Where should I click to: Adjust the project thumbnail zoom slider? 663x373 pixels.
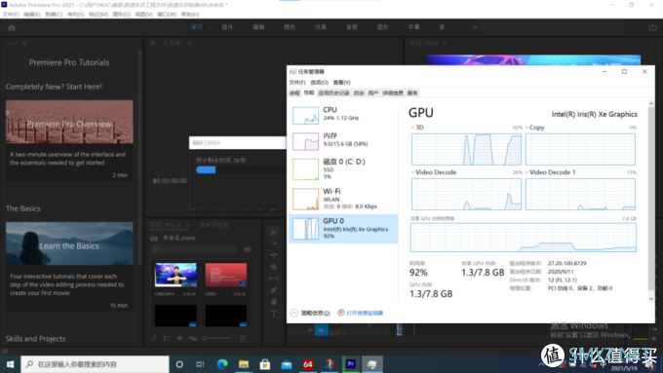(x=216, y=338)
